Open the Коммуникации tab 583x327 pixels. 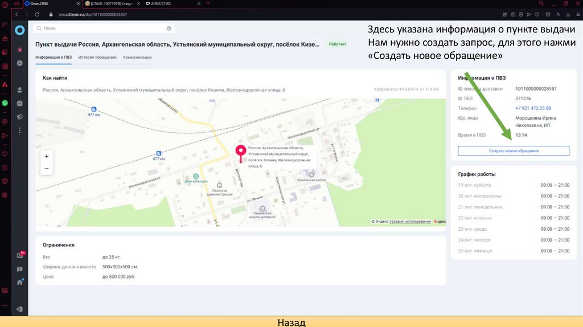pyautogui.click(x=137, y=58)
